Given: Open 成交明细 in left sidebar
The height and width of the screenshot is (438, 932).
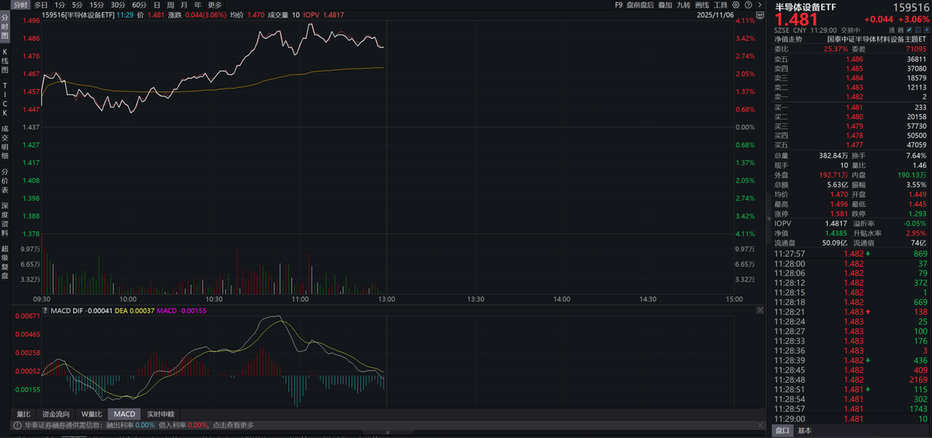Looking at the screenshot, I should 5,138.
